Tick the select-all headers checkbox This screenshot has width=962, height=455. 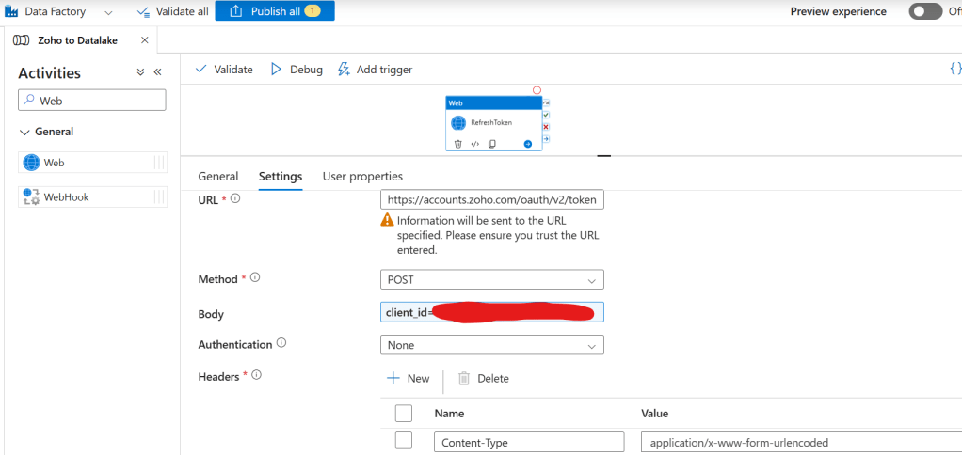404,413
